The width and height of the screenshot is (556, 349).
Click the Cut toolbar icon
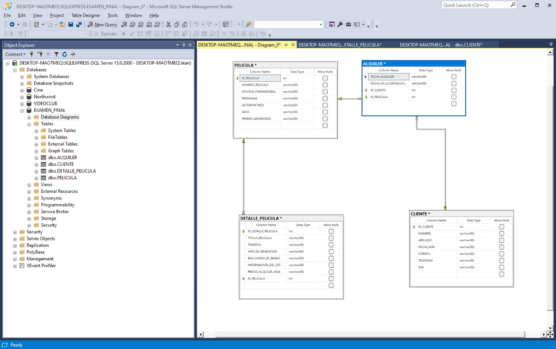pos(168,24)
